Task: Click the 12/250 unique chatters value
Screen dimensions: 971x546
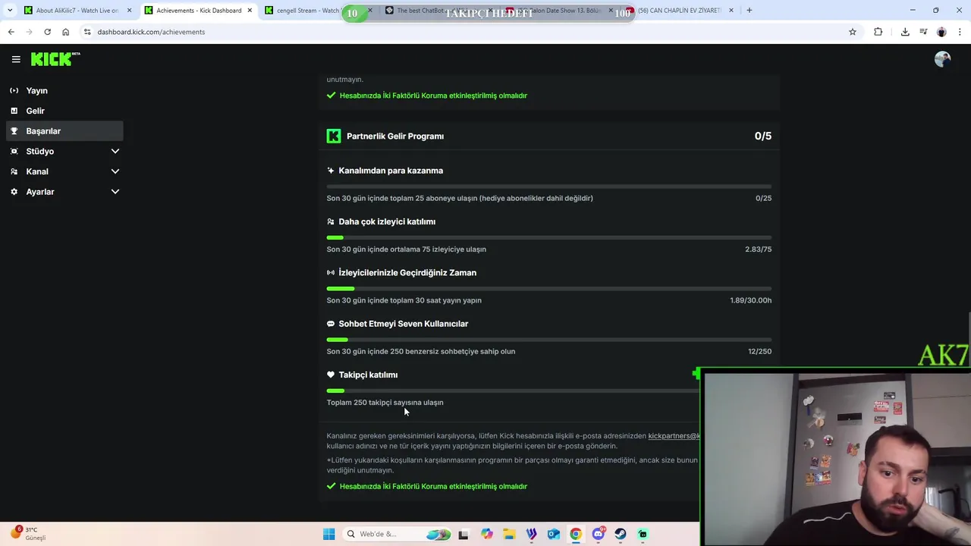Action: coord(759,351)
